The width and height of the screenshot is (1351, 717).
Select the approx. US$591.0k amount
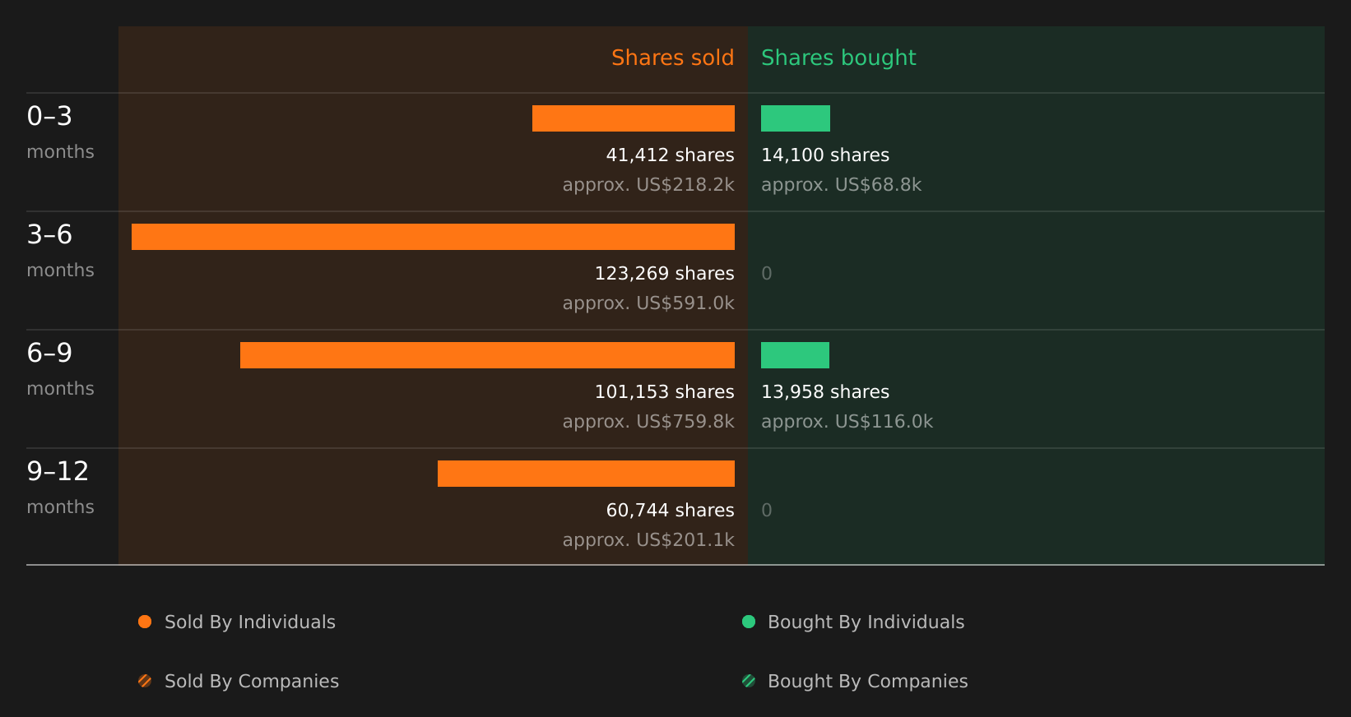648,303
